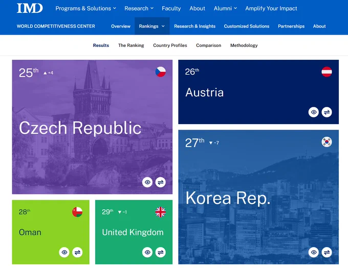
Task: View Czech Republic profile via eye icon
Action: [147, 182]
